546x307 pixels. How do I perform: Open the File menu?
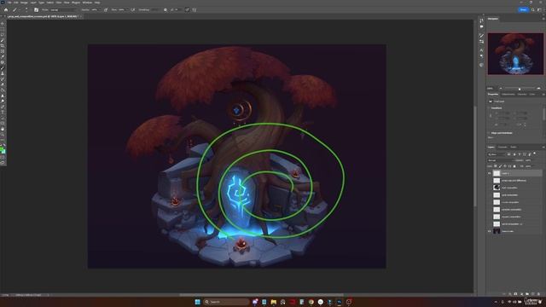pos(9,3)
